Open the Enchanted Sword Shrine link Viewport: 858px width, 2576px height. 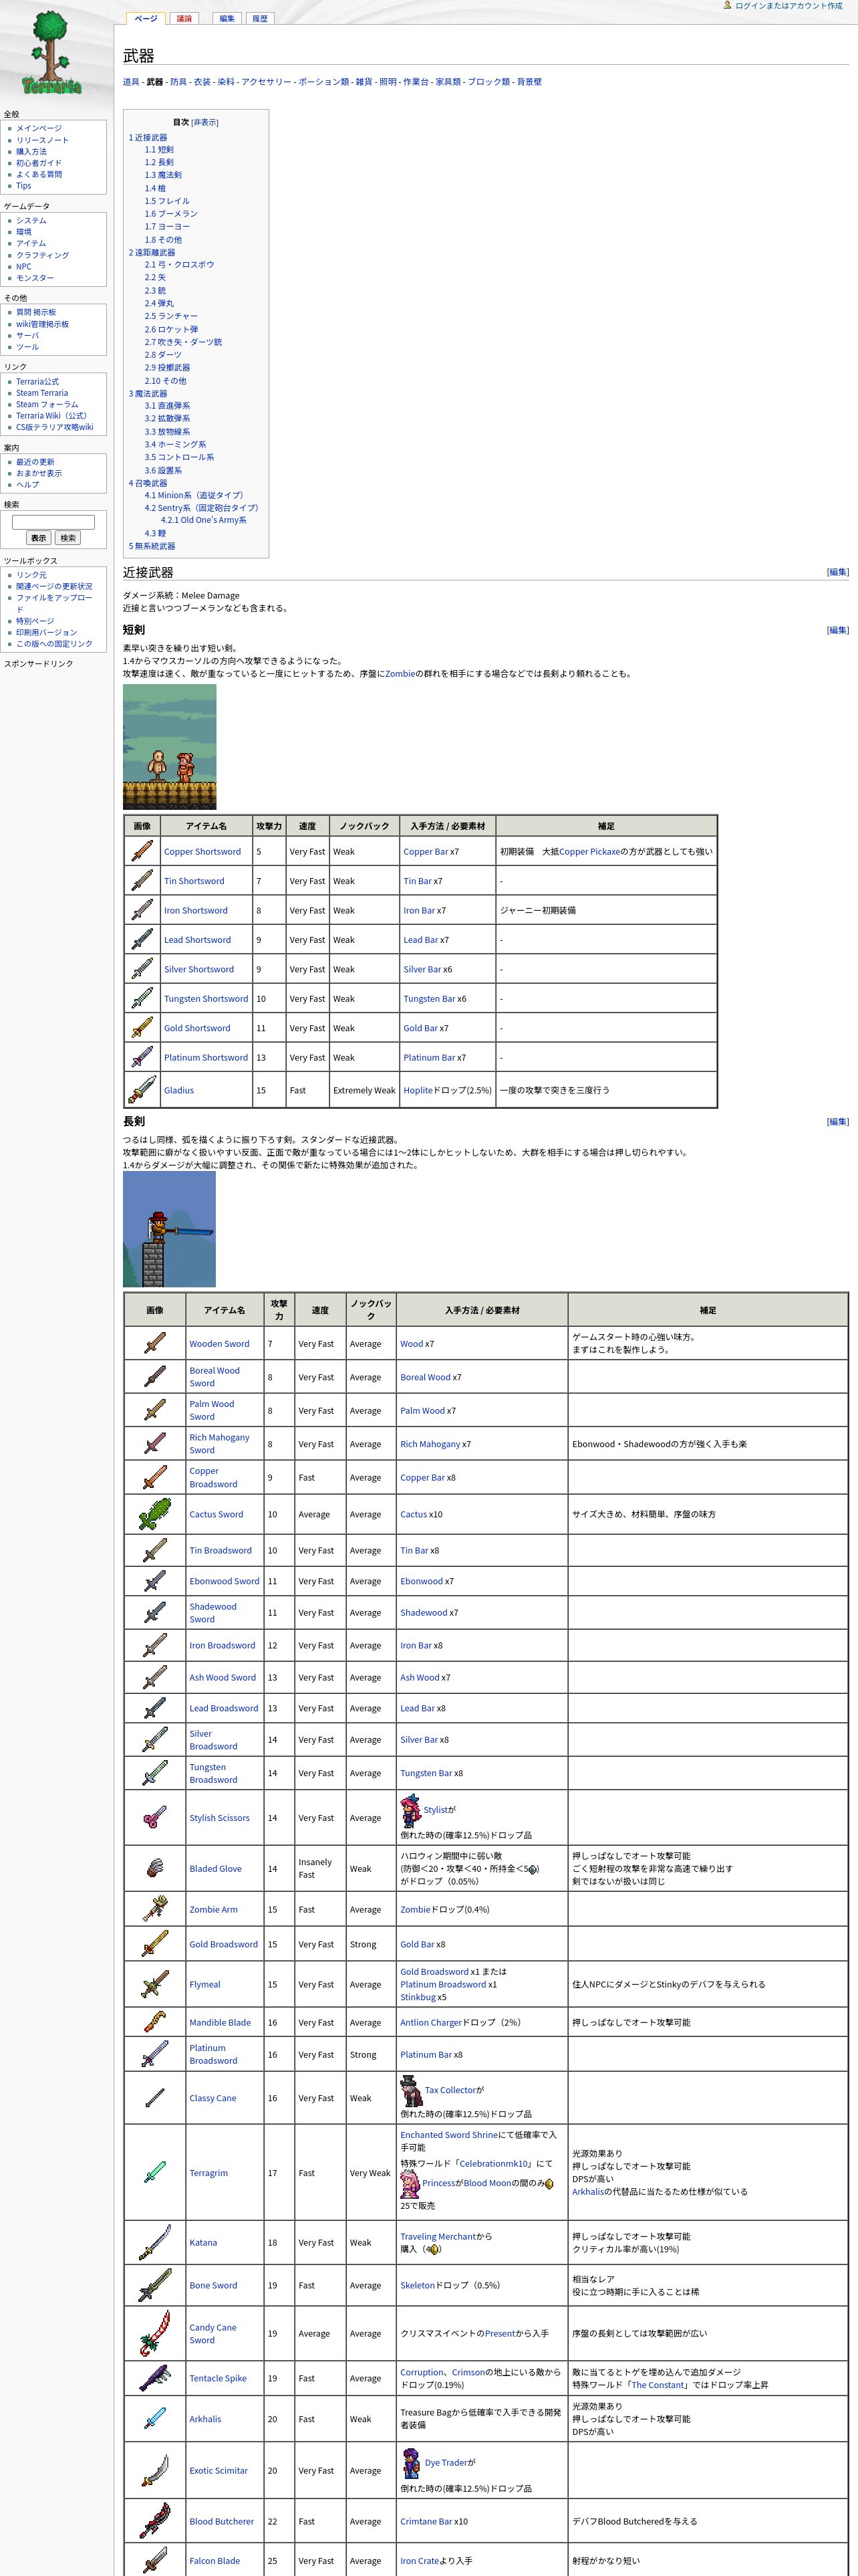point(448,2134)
